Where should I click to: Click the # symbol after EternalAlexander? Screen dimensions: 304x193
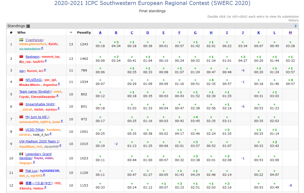pos(57,96)
